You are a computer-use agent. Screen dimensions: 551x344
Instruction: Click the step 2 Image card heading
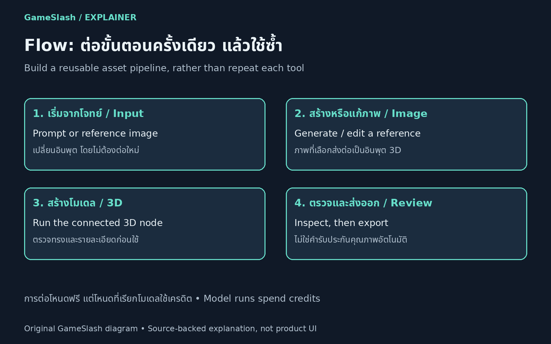pos(361,113)
